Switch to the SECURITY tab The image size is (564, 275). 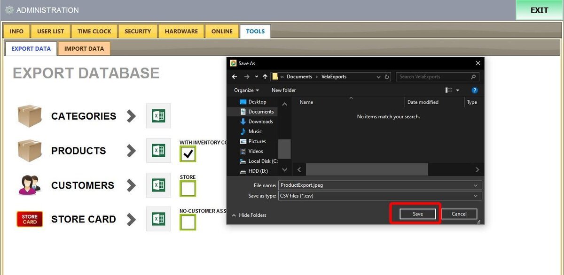click(x=138, y=31)
